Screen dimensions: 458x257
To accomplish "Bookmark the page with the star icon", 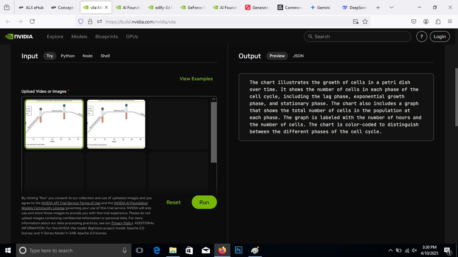I will (x=365, y=22).
